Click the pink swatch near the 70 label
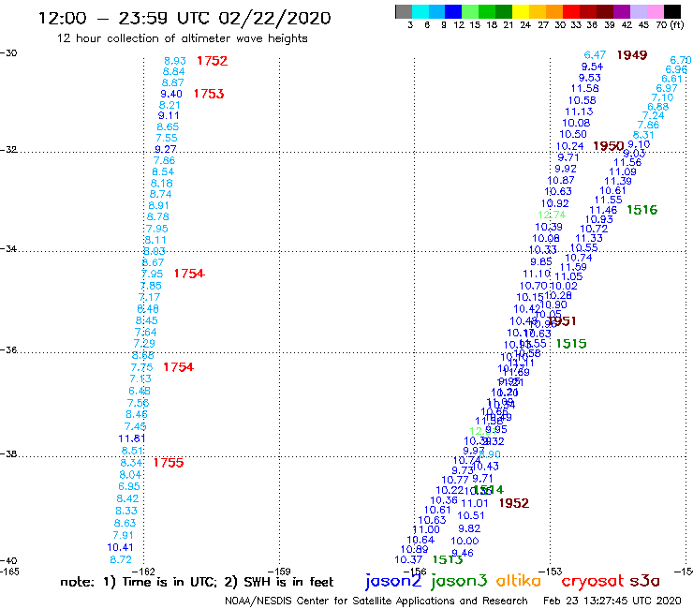Screen dimensions: 693x609 [x=656, y=11]
